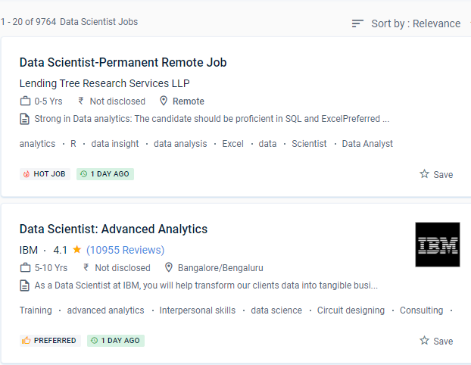Open Data Scientist: Advanced Analytics title

(114, 229)
